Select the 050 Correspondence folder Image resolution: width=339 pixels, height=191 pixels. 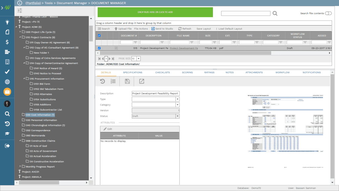38,131
